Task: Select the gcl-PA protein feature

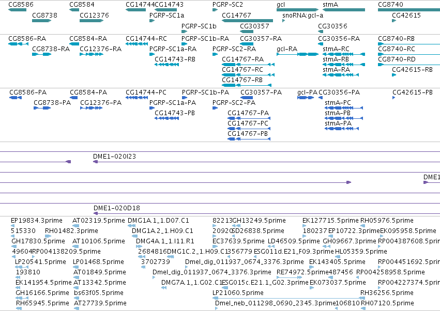Action: [306, 98]
